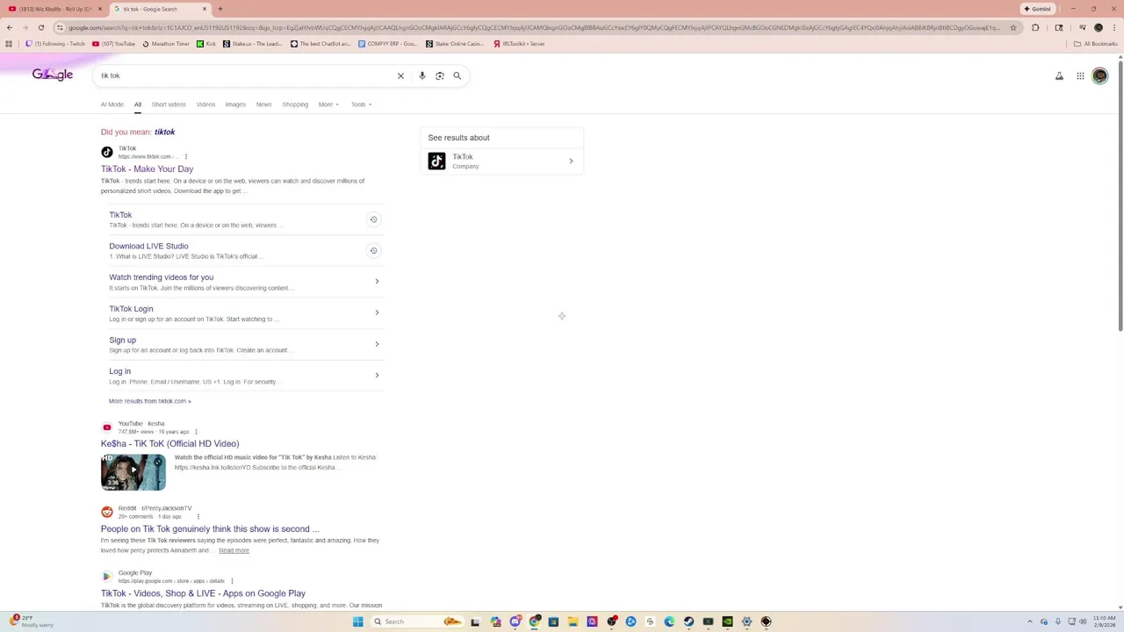
Task: Open Google Lens image search icon
Action: pyautogui.click(x=440, y=75)
